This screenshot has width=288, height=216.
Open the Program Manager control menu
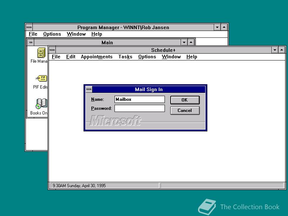pyautogui.click(x=28, y=27)
